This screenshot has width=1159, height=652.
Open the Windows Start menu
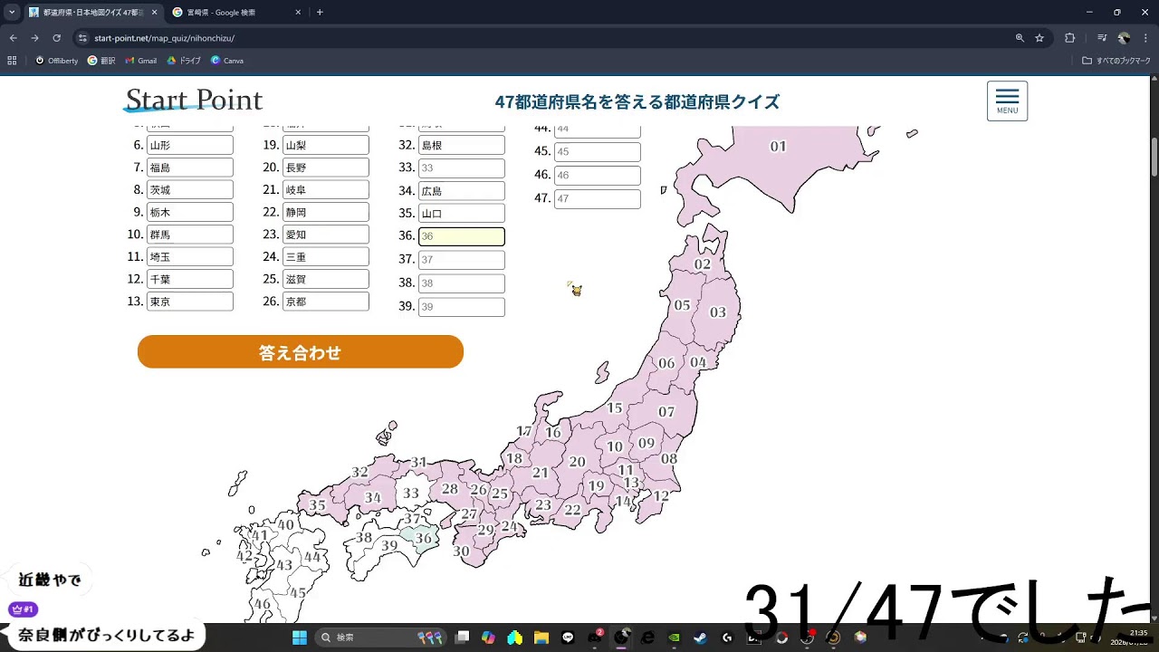[300, 638]
